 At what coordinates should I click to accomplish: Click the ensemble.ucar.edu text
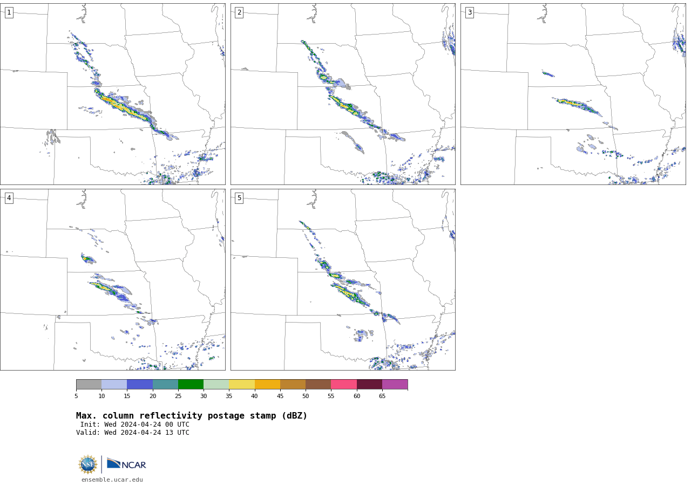click(112, 480)
